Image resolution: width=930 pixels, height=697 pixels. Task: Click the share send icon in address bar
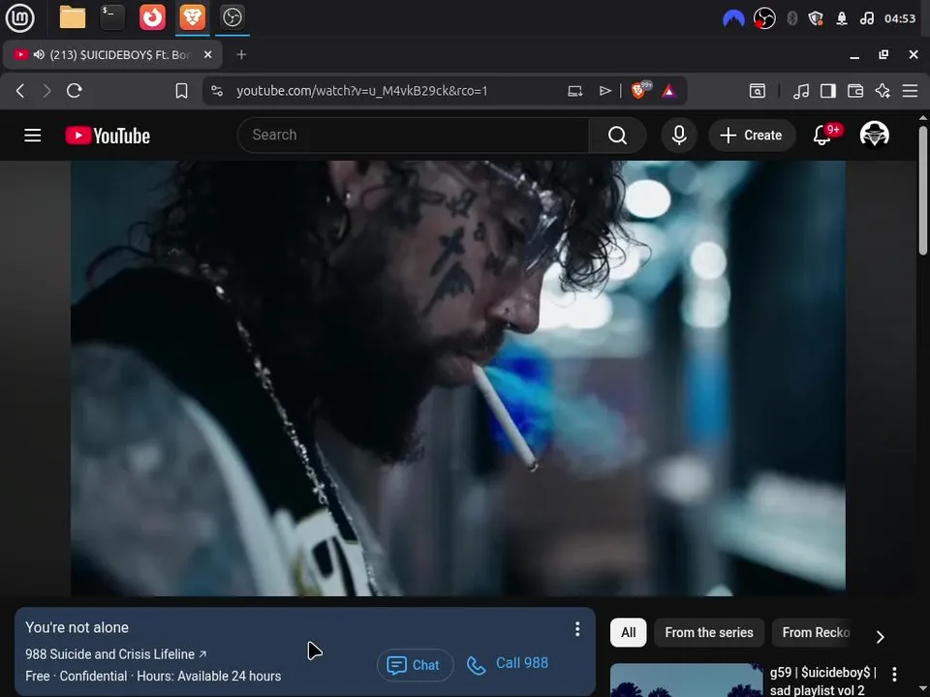(x=604, y=91)
